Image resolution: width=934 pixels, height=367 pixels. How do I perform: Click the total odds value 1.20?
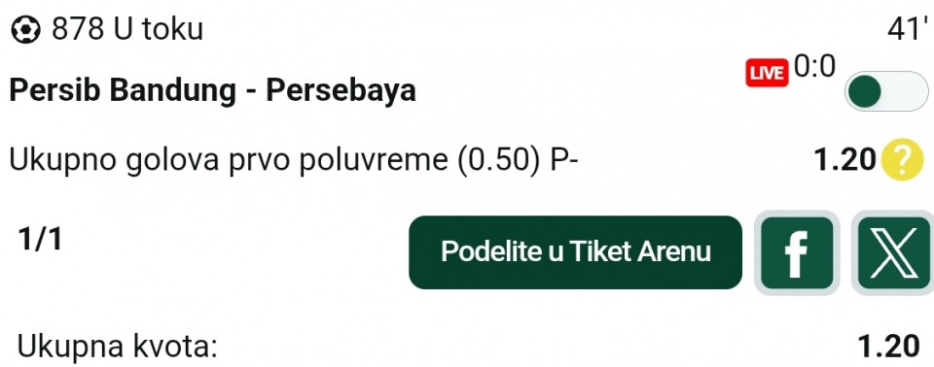[x=888, y=347]
